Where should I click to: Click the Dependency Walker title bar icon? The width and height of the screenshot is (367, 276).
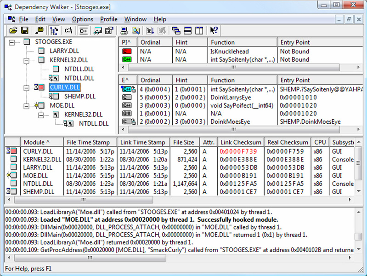click(x=8, y=7)
